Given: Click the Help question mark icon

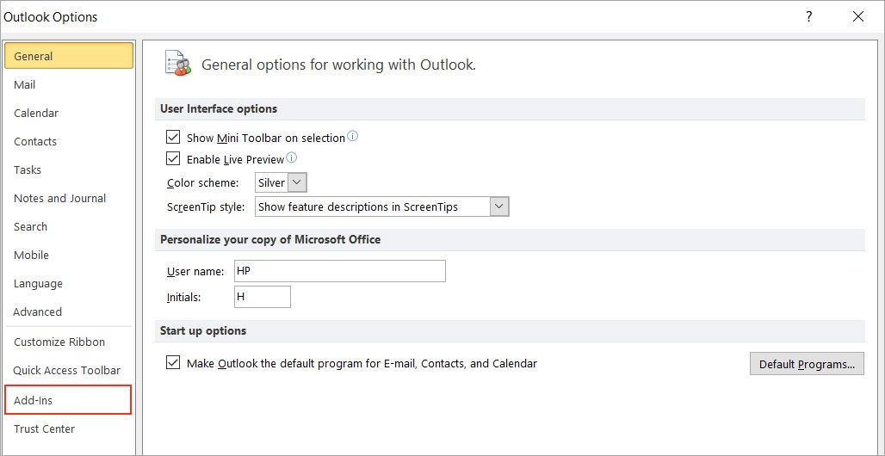Looking at the screenshot, I should coord(808,16).
